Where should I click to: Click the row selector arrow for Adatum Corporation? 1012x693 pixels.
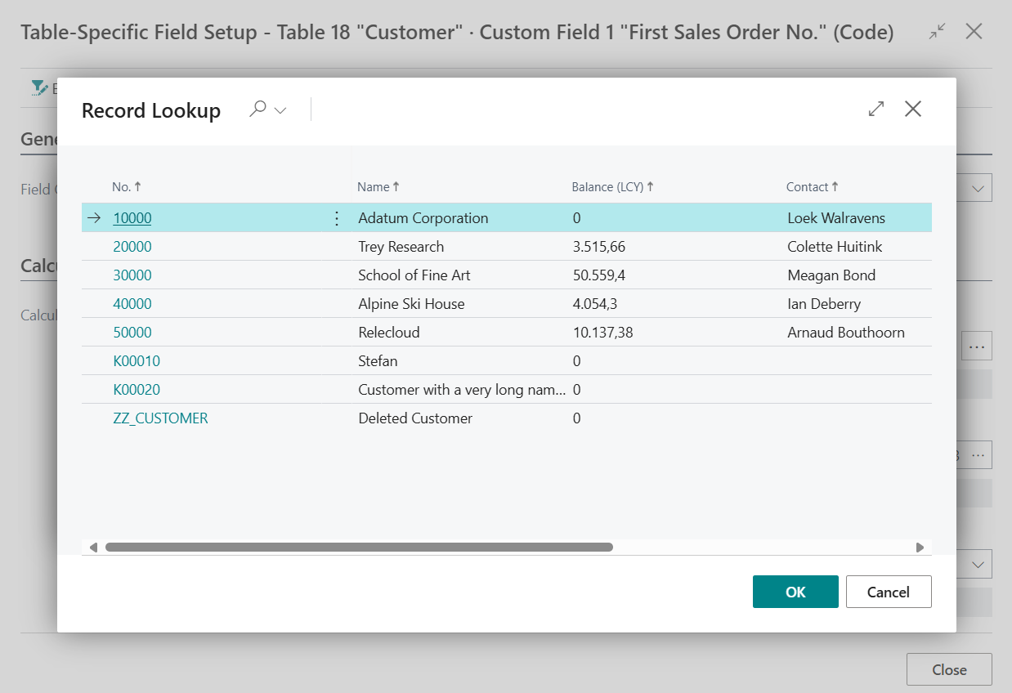pyautogui.click(x=95, y=218)
